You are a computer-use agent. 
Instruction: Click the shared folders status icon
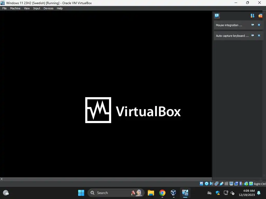click(226, 184)
